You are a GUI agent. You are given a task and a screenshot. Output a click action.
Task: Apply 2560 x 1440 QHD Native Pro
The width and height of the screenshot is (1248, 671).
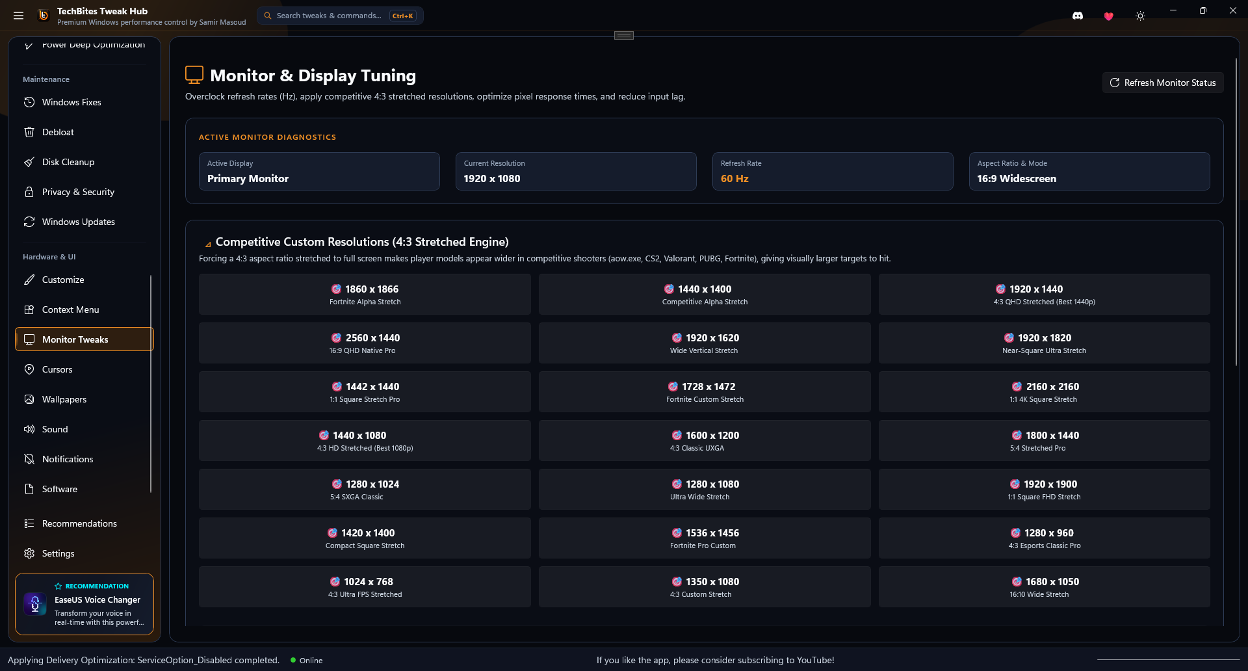[365, 343]
